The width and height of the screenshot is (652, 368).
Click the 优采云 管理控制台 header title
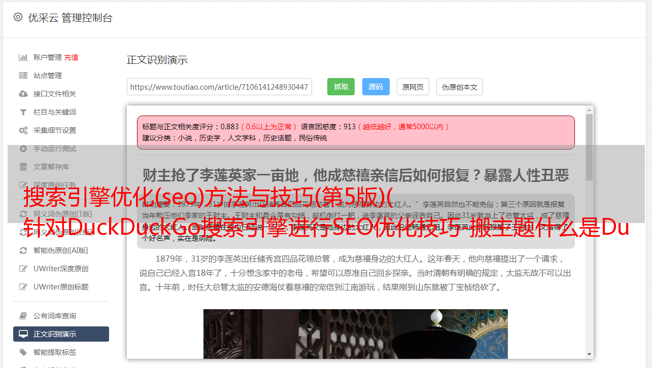tap(70, 18)
